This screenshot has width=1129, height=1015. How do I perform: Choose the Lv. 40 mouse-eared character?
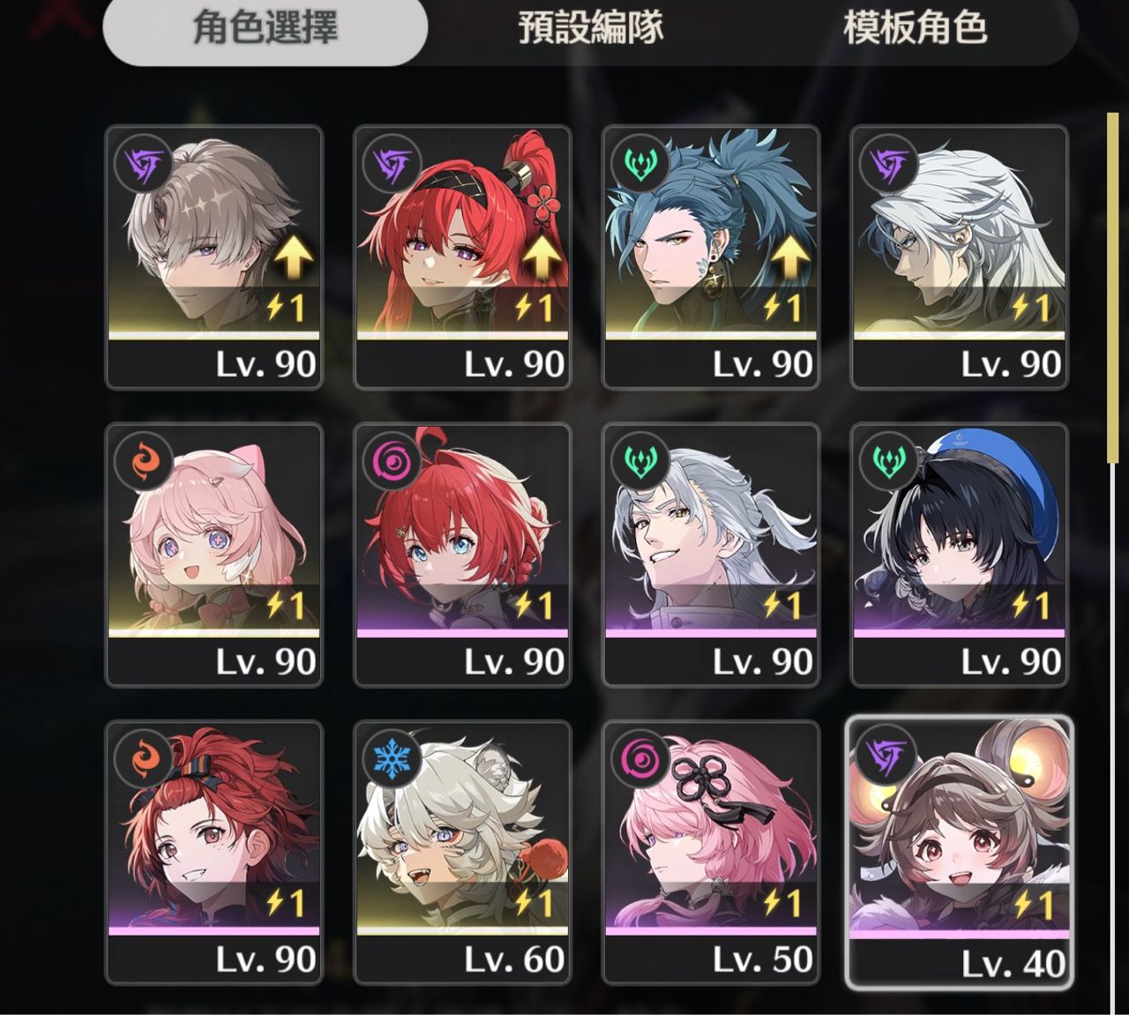click(960, 852)
